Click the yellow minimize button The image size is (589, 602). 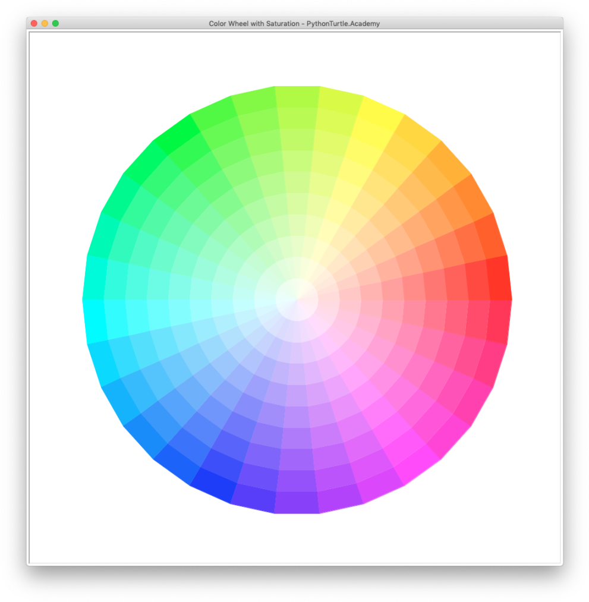45,23
